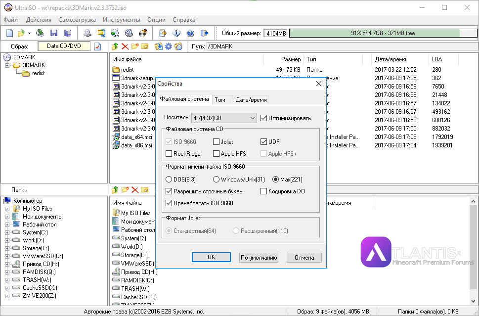Image resolution: width=479 pixels, height=316 pixels.
Task: Click the notepad-with-gear icon left of Info
Action: [163, 33]
